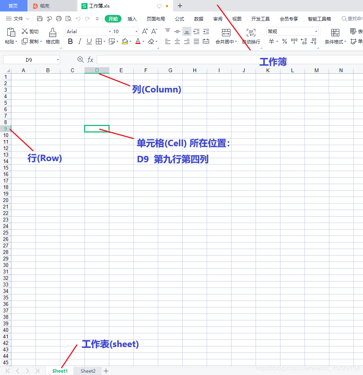
Task: Open the 文件 file menu
Action: pos(18,19)
